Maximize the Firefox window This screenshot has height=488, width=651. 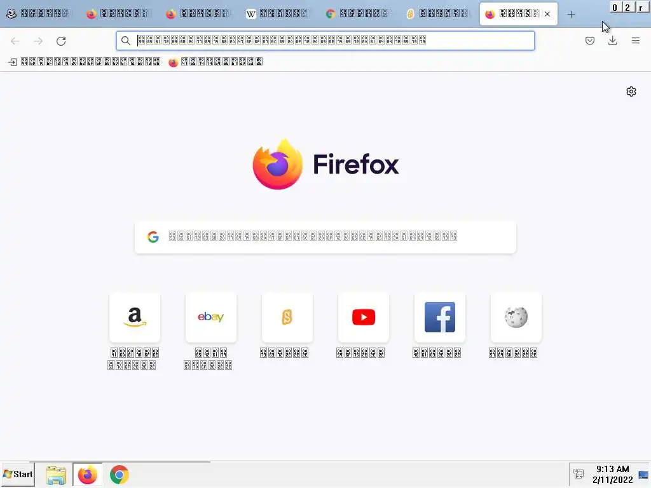(x=627, y=8)
